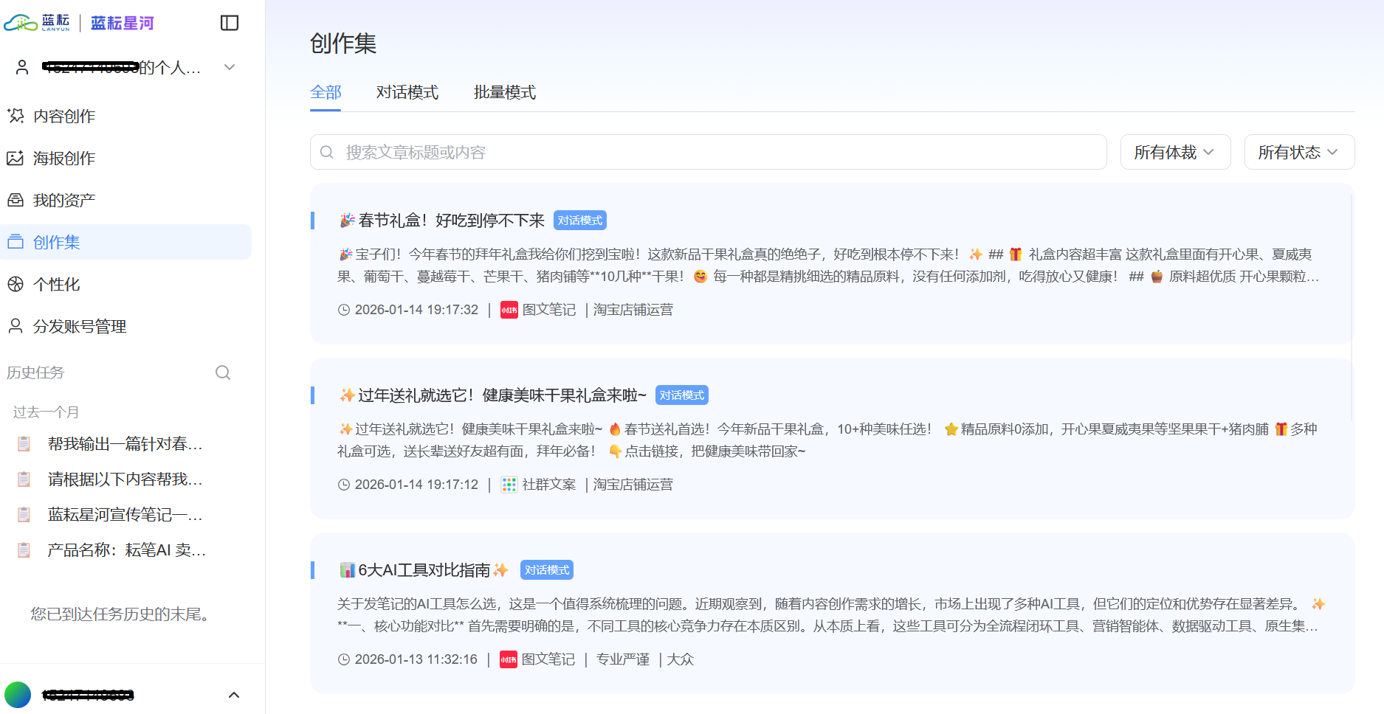1384x714 pixels.
Task: Switch to the 全部 tab
Action: coord(326,92)
